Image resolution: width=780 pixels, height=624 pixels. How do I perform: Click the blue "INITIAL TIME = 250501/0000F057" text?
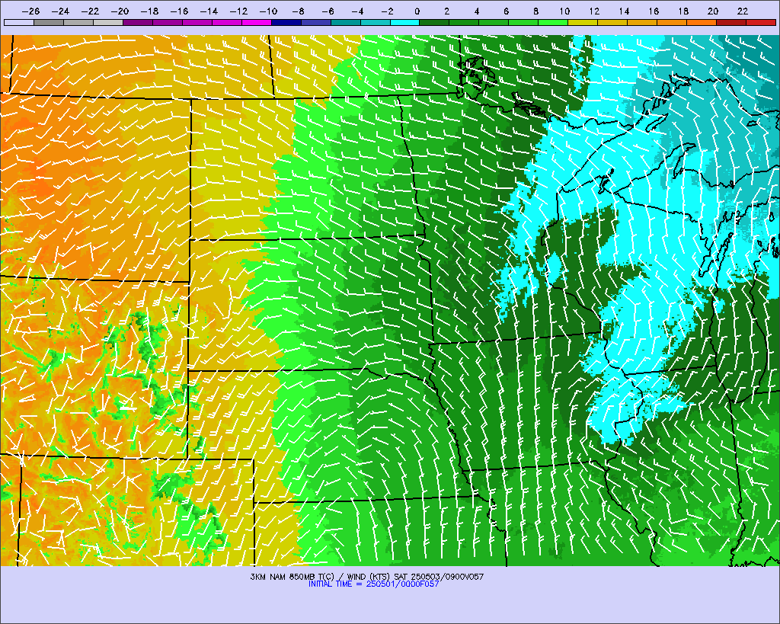point(373,584)
